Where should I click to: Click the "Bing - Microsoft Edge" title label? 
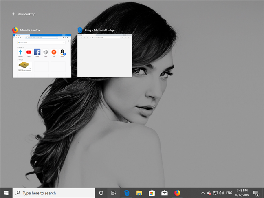pos(100,30)
